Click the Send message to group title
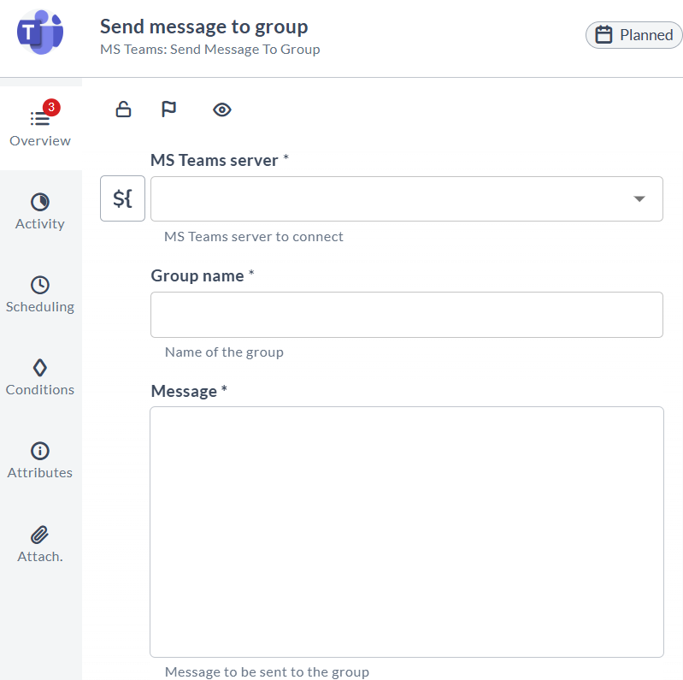Viewport: 683px width, 680px height. coord(203,27)
